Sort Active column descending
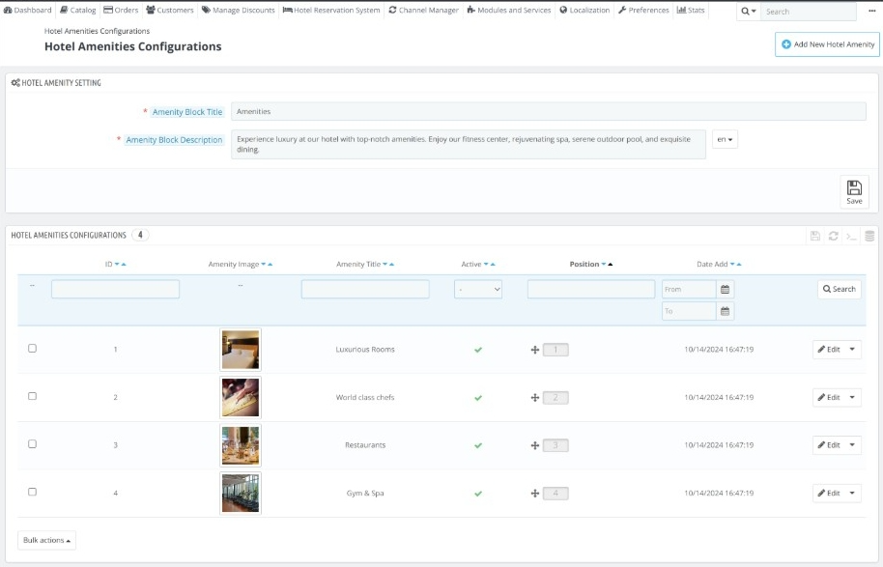 click(x=486, y=264)
